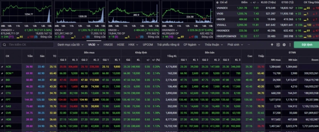Toggle the pin on the GAS row
The image size is (319, 132).
tap(2, 106)
